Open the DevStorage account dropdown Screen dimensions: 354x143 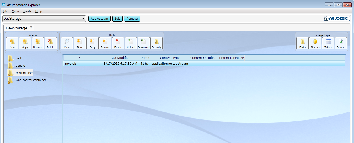[x=44, y=19]
